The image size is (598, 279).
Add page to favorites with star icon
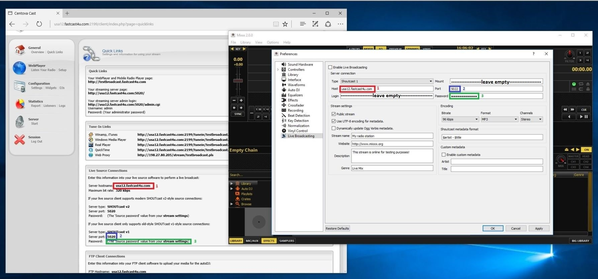point(285,24)
